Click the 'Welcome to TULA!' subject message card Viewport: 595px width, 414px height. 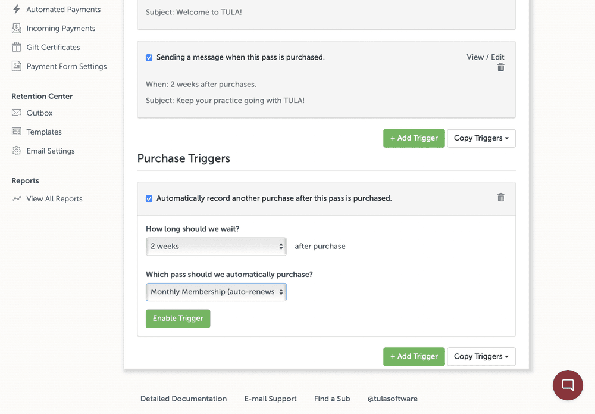326,11
